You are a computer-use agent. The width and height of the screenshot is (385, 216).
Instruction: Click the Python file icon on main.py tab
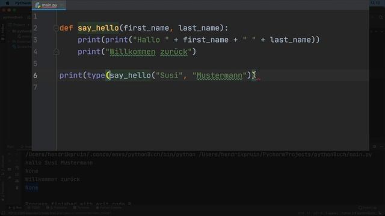point(37,5)
